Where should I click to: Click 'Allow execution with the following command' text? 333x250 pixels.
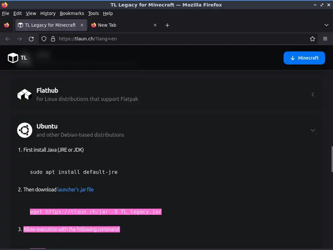pyautogui.click(x=72, y=229)
